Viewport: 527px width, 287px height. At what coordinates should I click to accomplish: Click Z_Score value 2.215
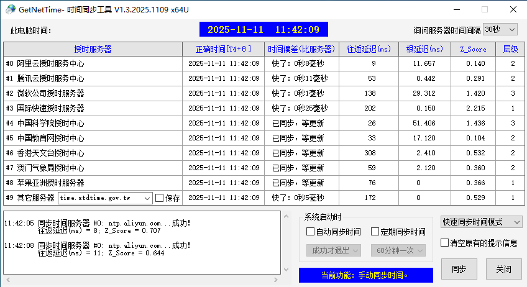pos(475,108)
